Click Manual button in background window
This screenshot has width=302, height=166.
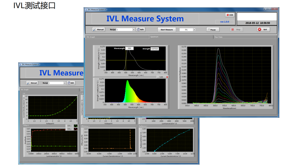(32, 83)
